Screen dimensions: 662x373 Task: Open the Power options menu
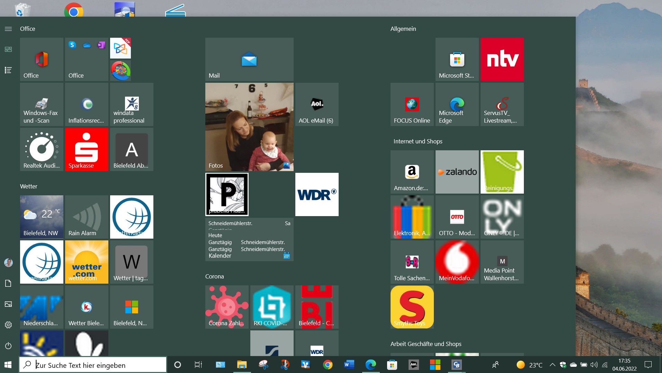[8, 346]
